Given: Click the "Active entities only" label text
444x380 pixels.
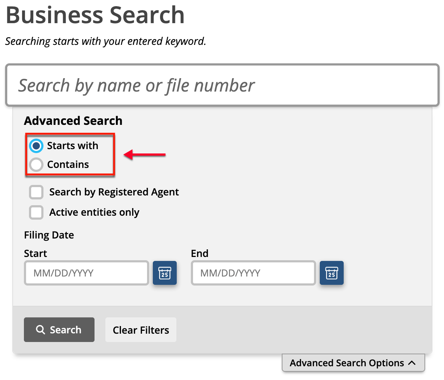Looking at the screenshot, I should tap(94, 212).
